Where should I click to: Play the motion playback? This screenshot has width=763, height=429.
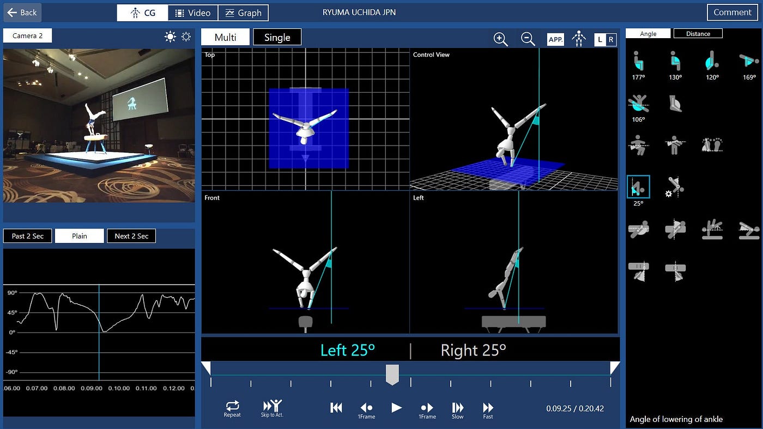point(397,408)
